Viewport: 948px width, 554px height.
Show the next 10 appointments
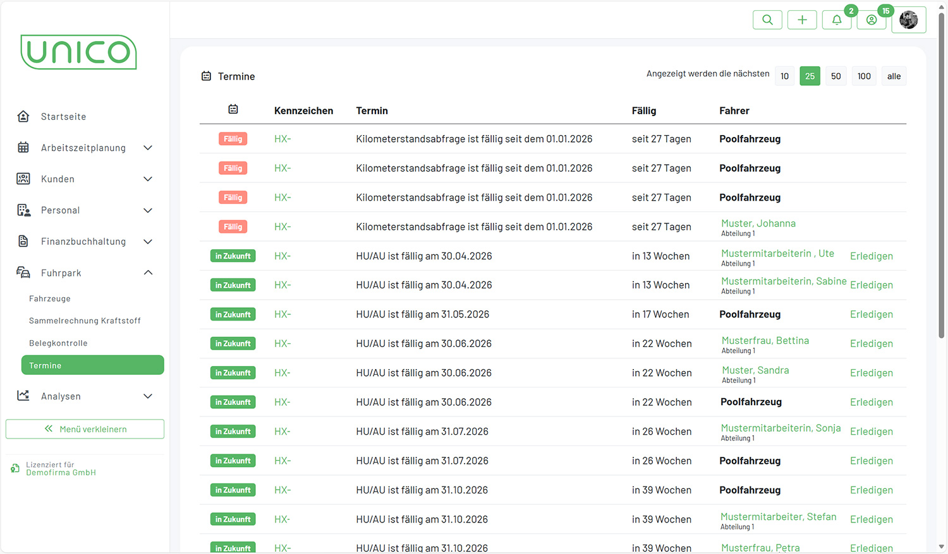(x=784, y=76)
